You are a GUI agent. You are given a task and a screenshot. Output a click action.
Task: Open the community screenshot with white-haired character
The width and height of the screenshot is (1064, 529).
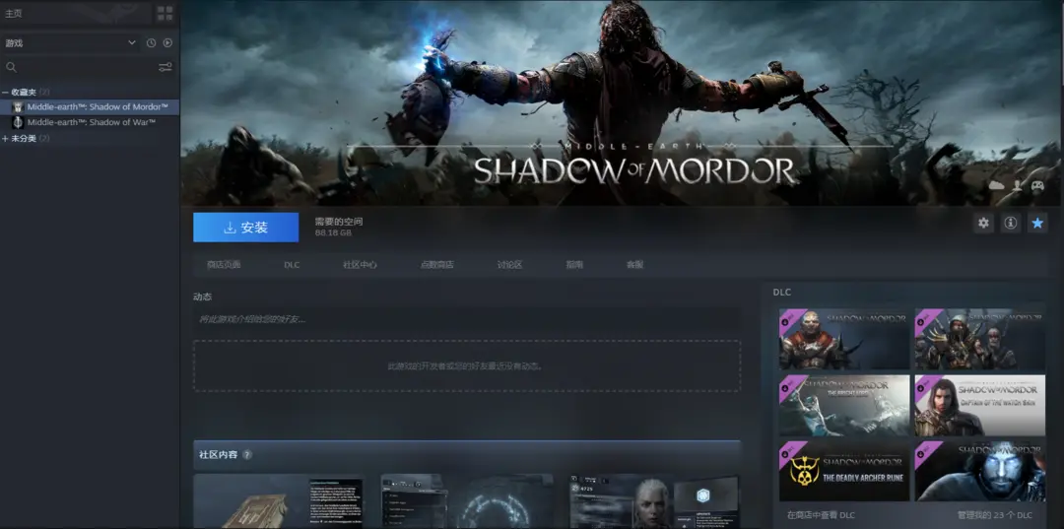point(655,501)
